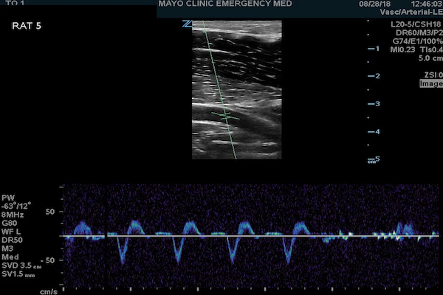The image size is (443, 295).
Task: Click the 2 cm depth scale marker
Action: click(374, 76)
